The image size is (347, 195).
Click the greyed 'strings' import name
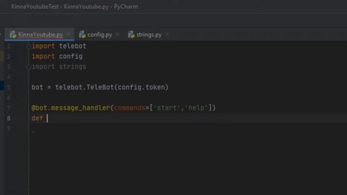[x=73, y=67]
